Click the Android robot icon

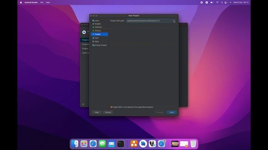click(93, 27)
